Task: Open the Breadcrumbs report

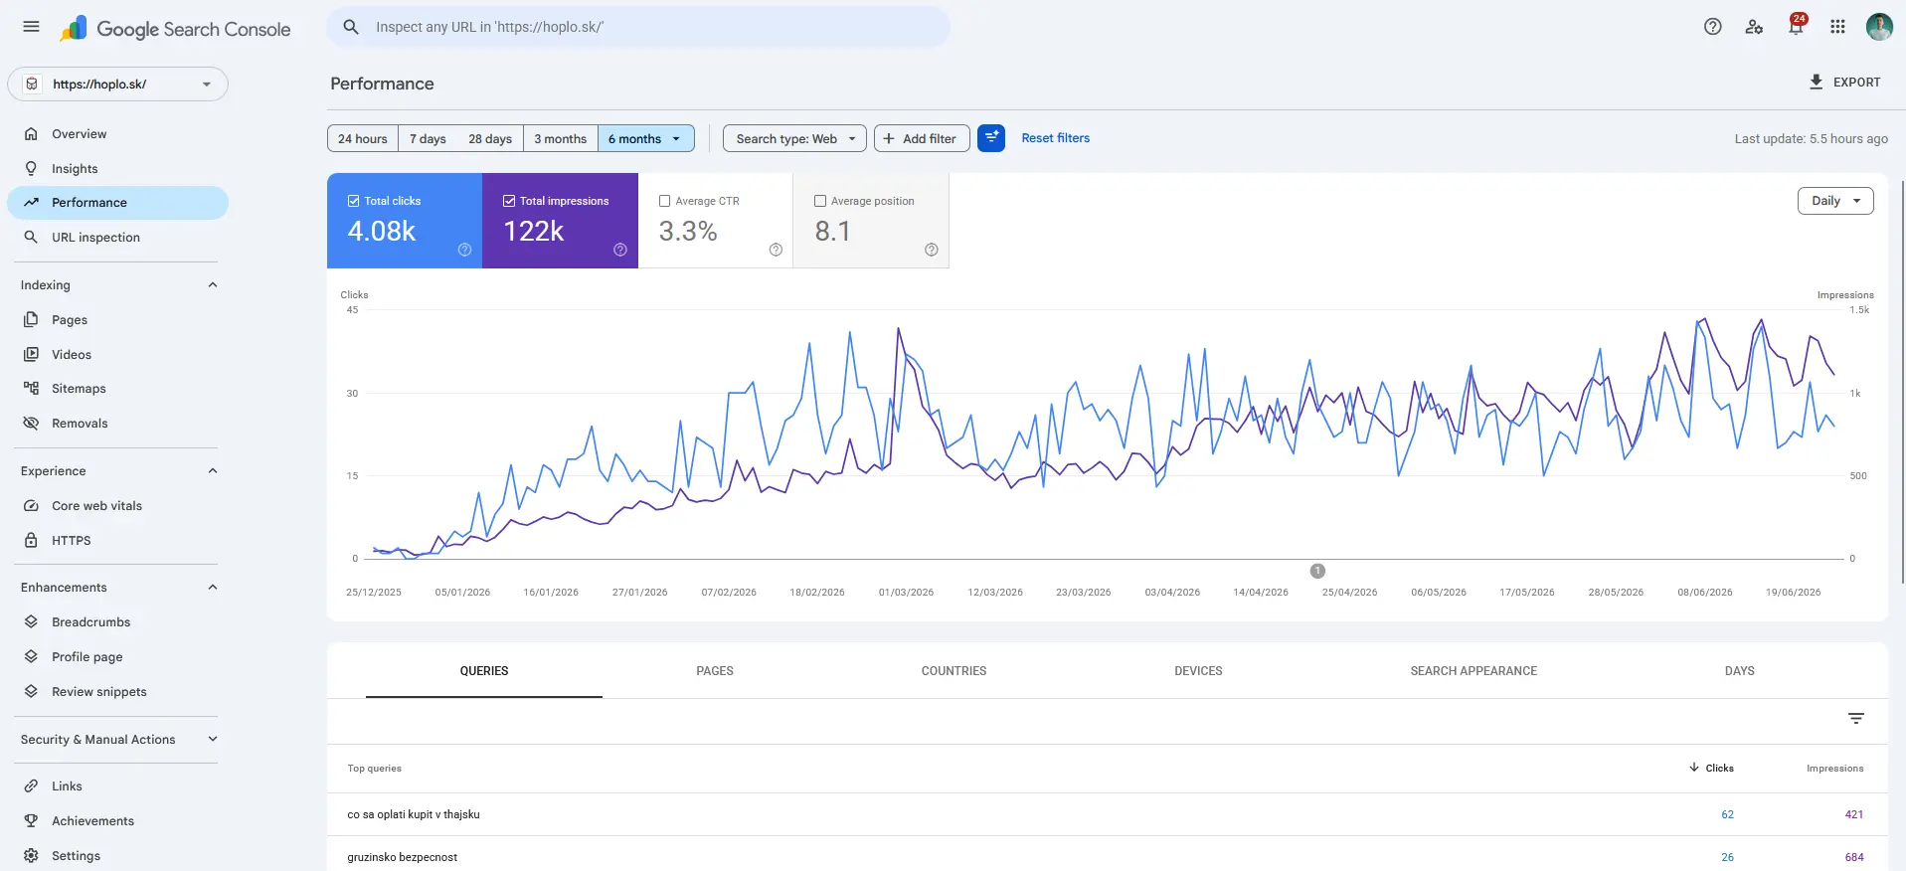Action: click(117, 621)
